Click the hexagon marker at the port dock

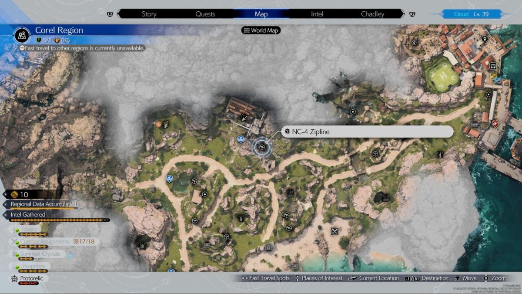tap(489, 94)
